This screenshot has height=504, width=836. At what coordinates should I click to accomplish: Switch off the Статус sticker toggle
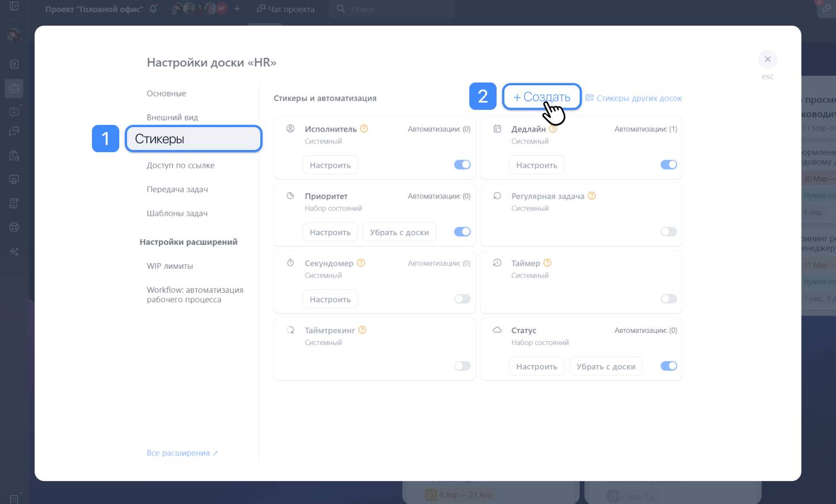click(668, 366)
